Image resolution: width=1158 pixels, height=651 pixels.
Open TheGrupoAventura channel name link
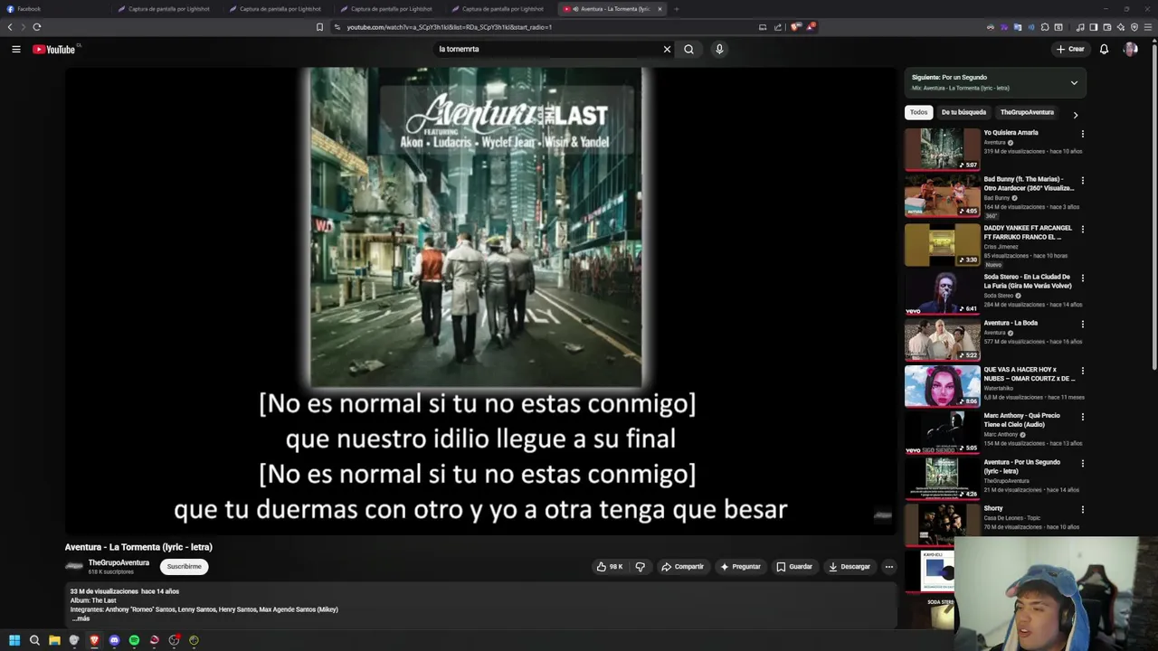coord(119,562)
